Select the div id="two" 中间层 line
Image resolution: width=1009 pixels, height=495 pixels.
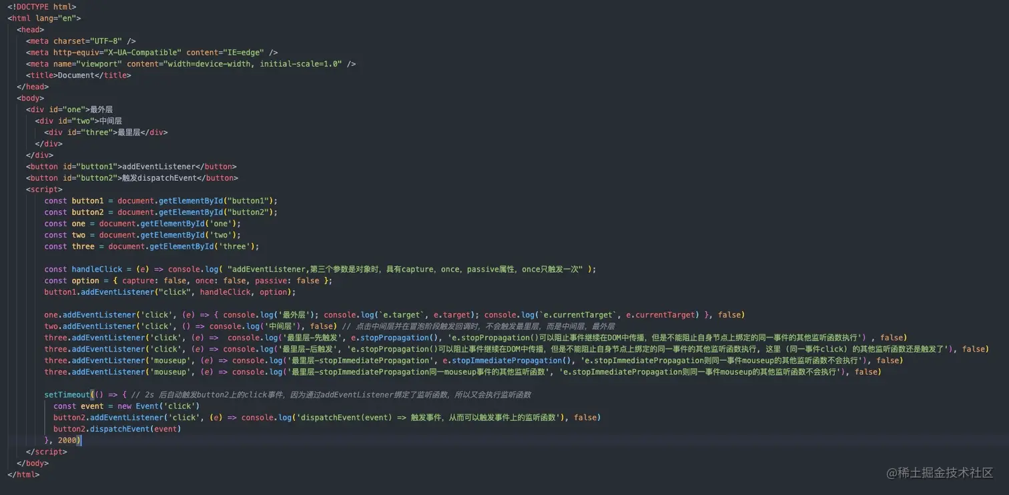point(79,121)
